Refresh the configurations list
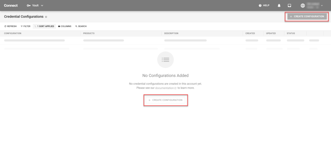331x158 pixels. point(10,26)
